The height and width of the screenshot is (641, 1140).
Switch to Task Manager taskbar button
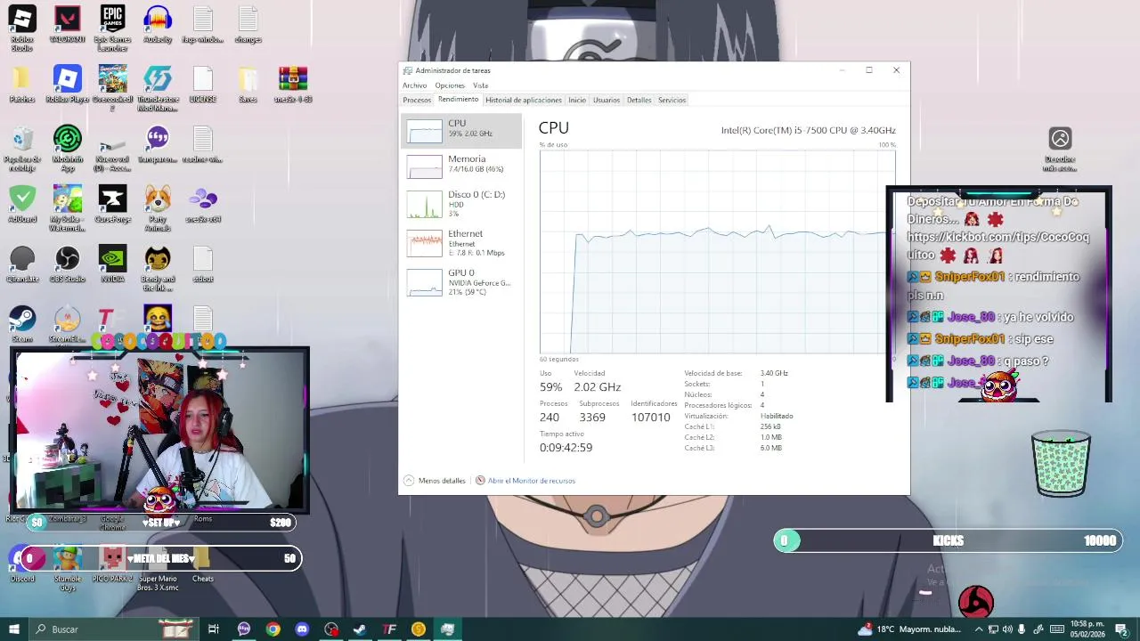click(x=447, y=629)
